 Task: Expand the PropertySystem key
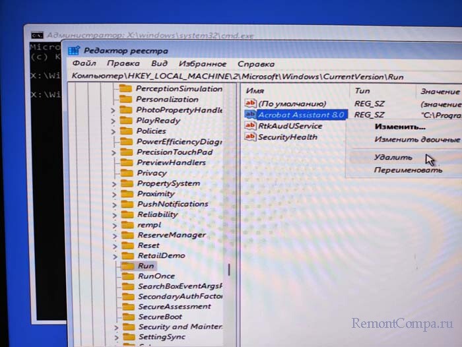tap(114, 184)
